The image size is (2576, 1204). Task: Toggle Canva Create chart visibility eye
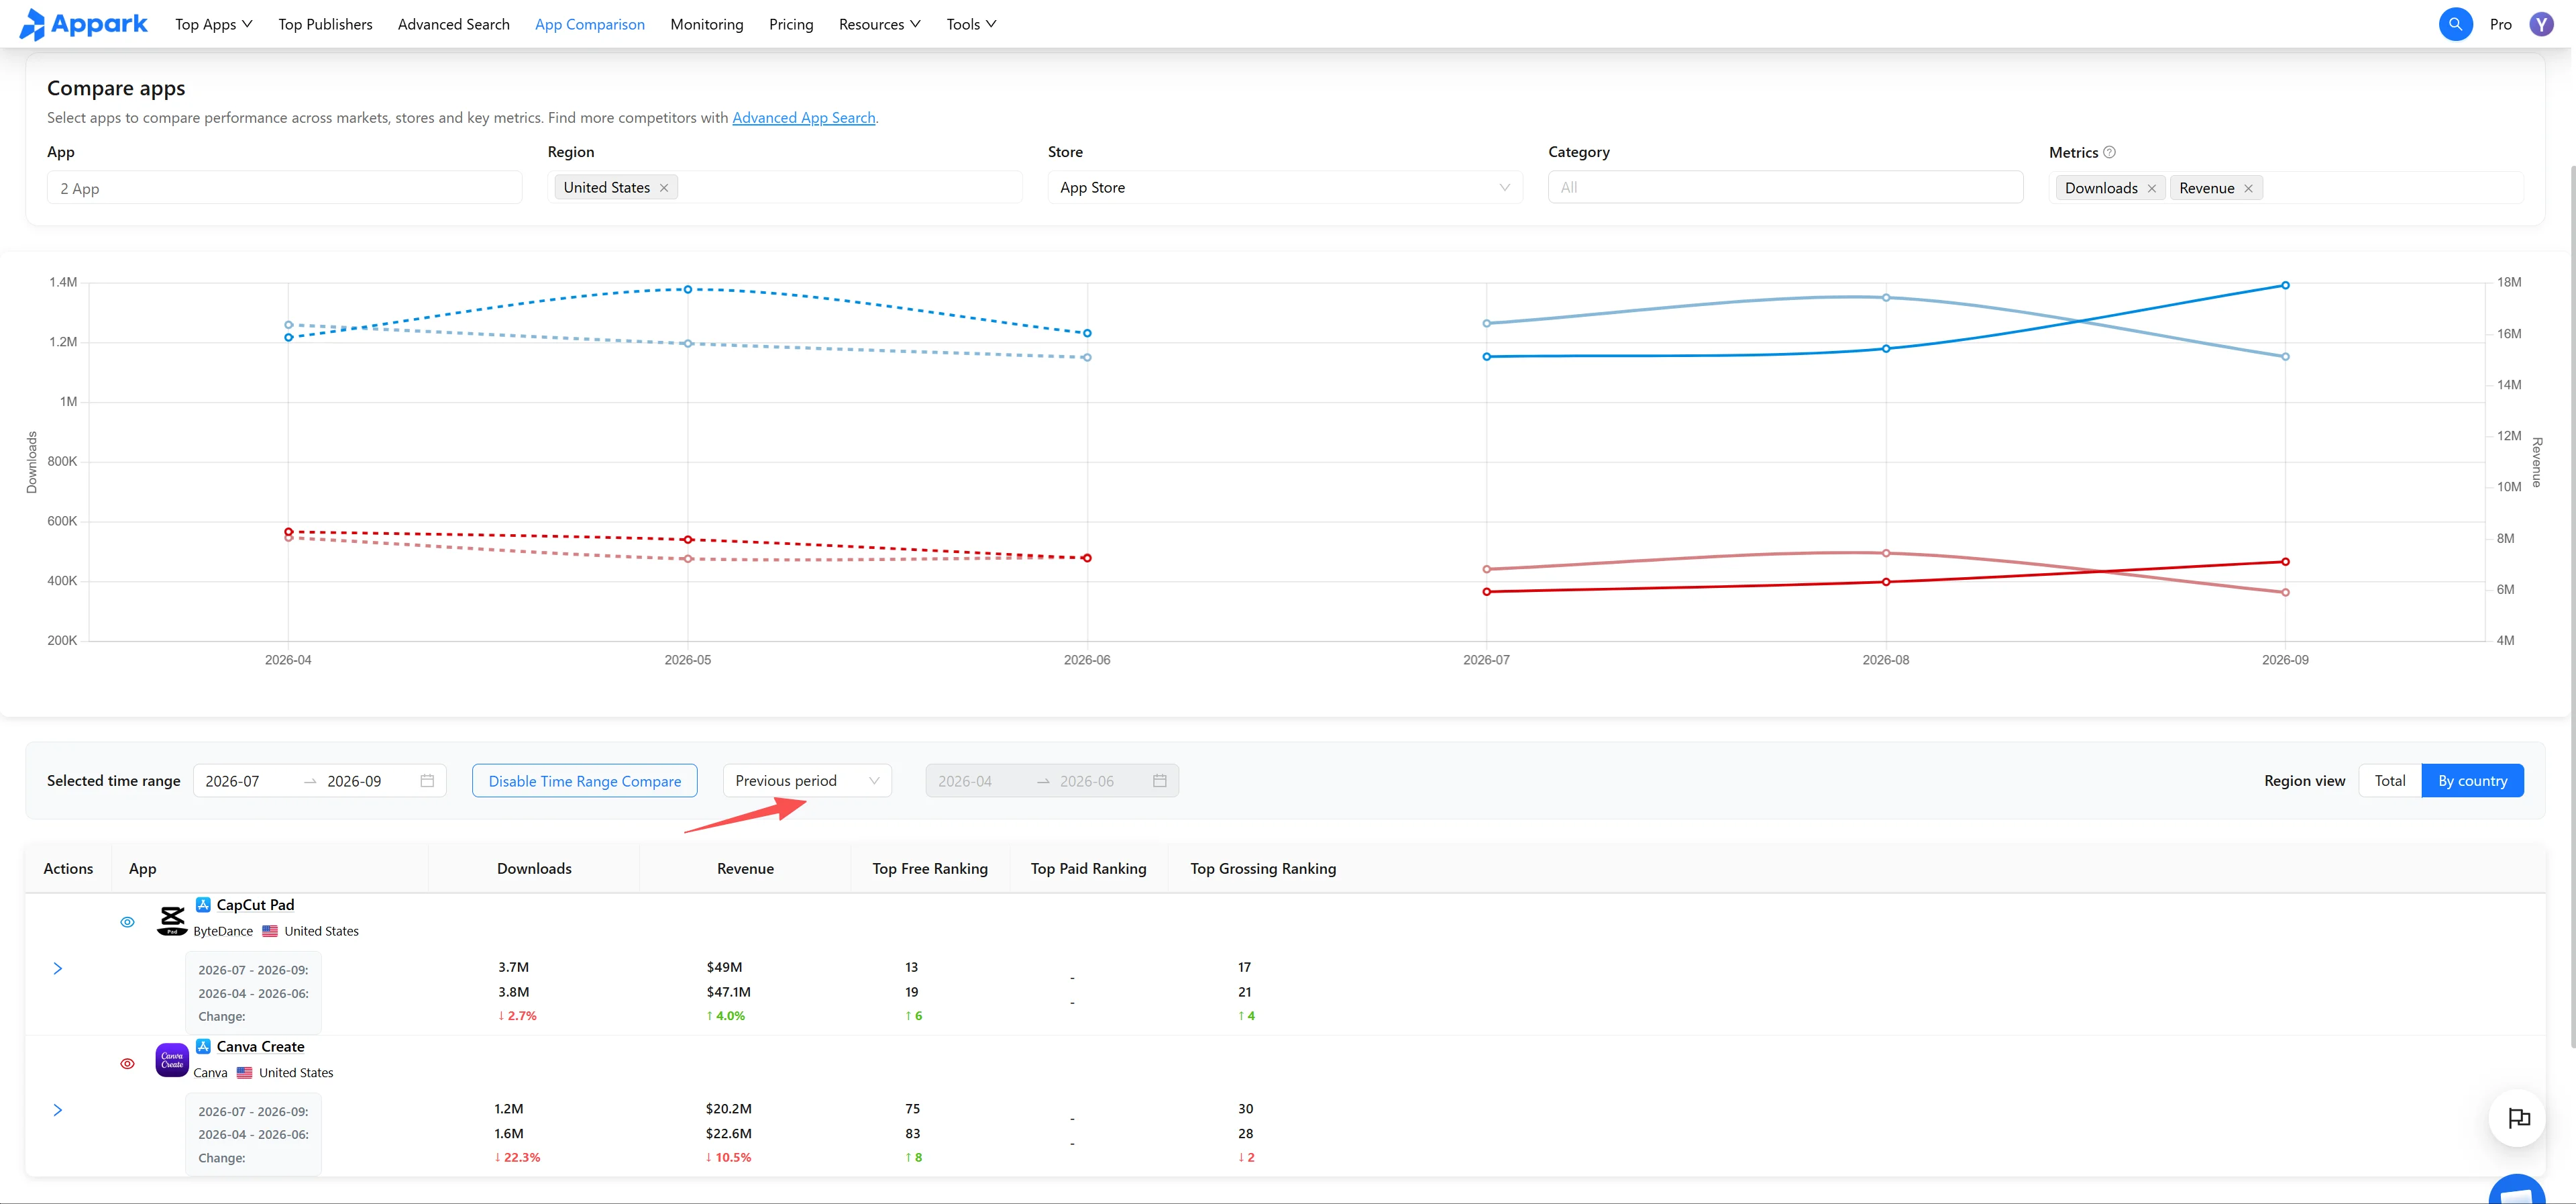click(127, 1064)
